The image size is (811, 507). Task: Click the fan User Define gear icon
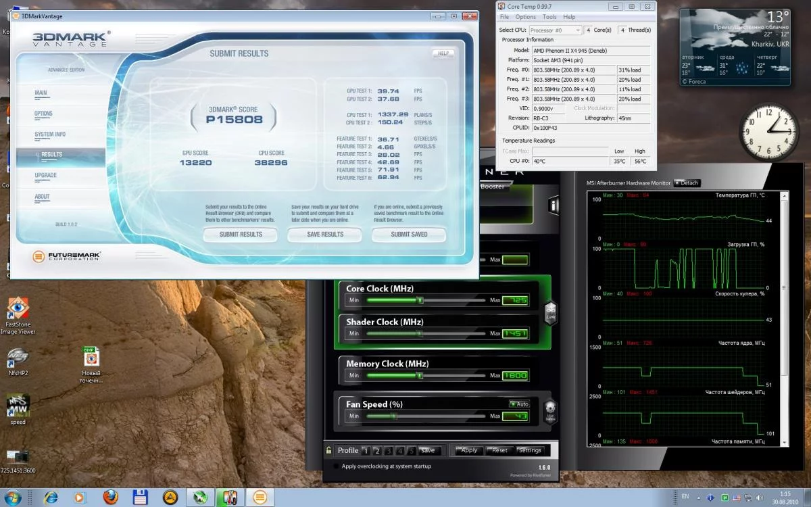(x=550, y=409)
